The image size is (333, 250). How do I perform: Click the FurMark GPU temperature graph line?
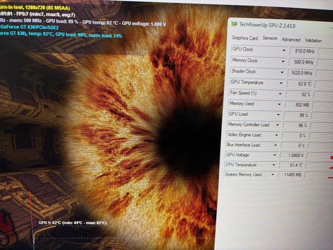click(44, 230)
